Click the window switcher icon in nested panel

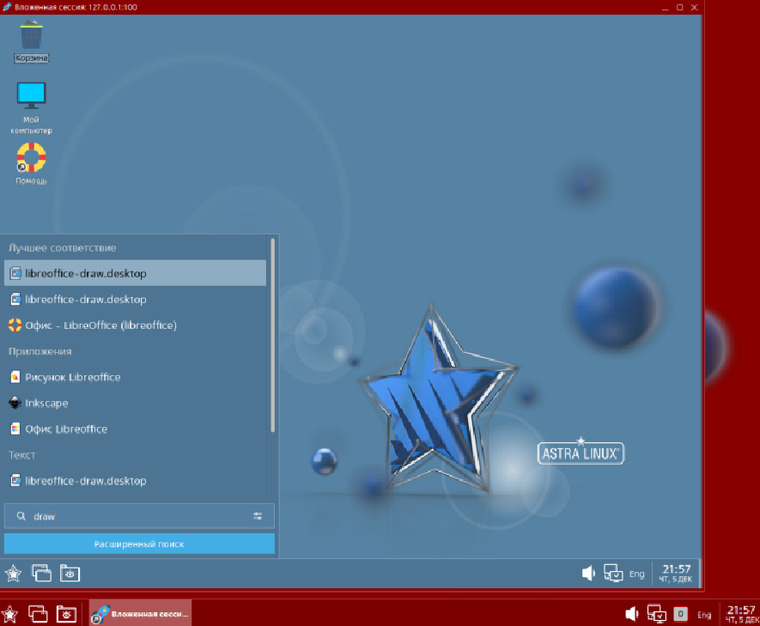(42, 573)
